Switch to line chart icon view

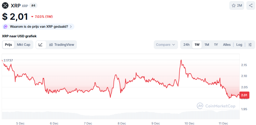[41, 45]
